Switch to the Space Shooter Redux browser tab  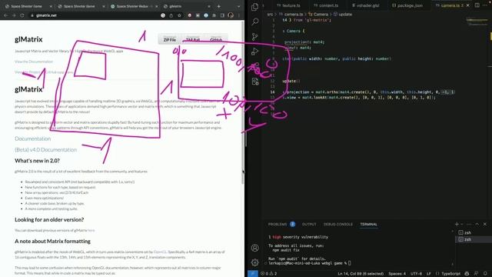(133, 6)
